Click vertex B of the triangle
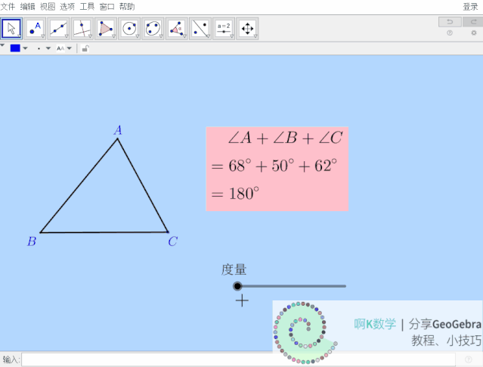483x367 pixels. pyautogui.click(x=40, y=232)
